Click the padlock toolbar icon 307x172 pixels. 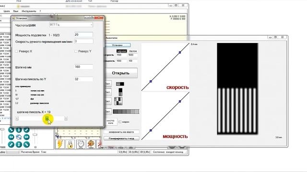[x=70, y=144]
